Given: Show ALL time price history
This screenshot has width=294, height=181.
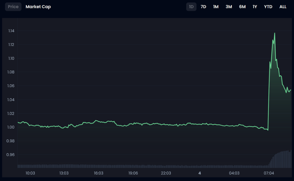Looking at the screenshot, I should [283, 7].
